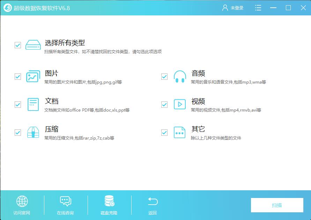Screen dimensions: 311x220
Task: Click the 磁盘克隆 label
Action: click(x=109, y=213)
